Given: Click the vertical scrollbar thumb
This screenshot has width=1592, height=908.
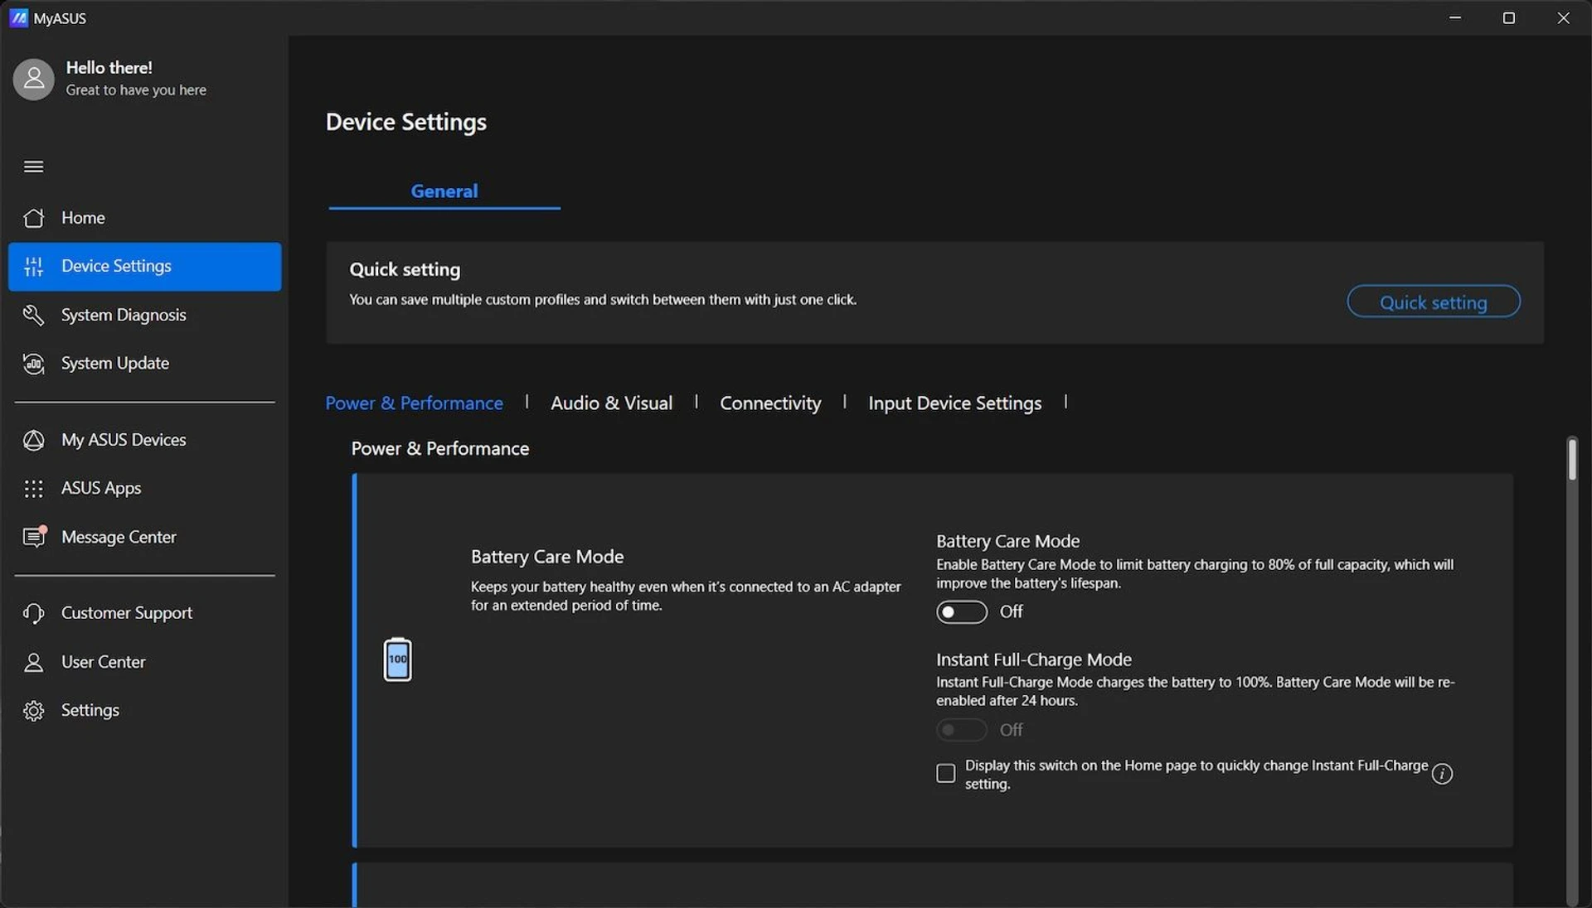Looking at the screenshot, I should point(1571,458).
